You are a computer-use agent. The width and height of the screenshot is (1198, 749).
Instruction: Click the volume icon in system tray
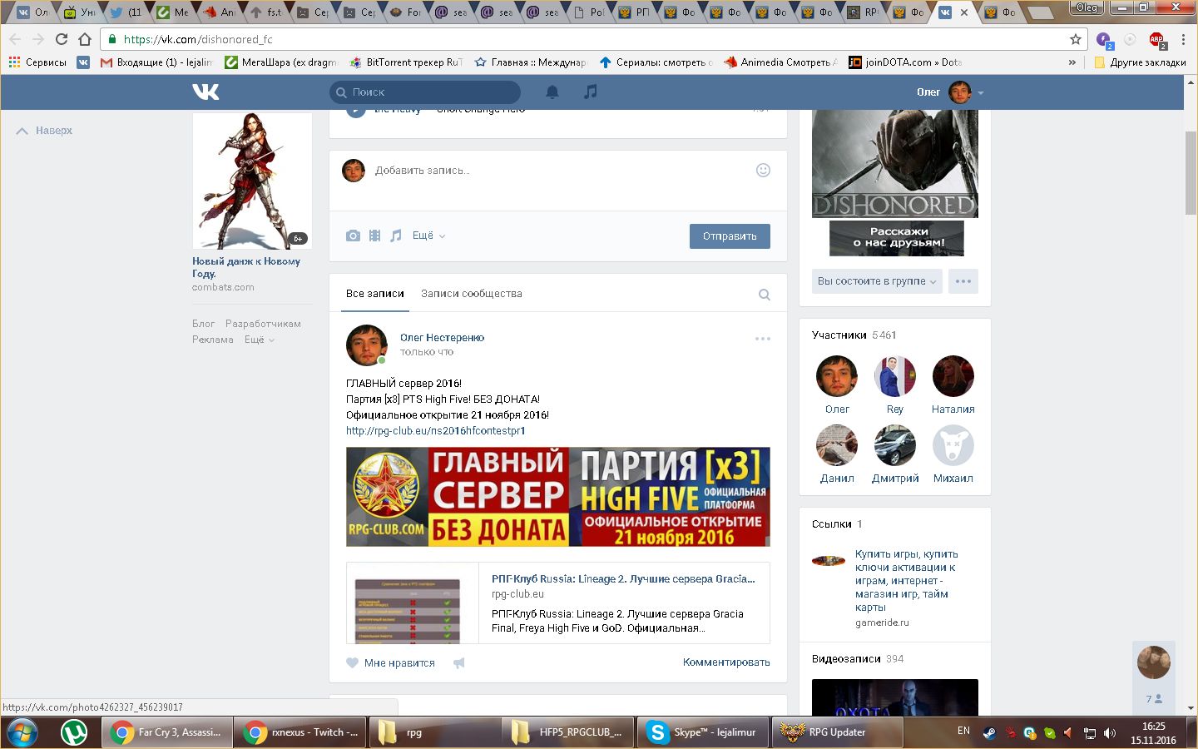tap(1110, 733)
